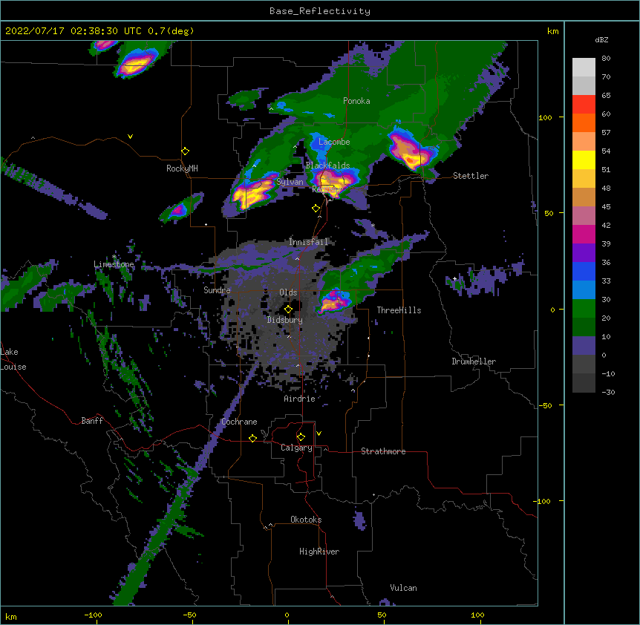The width and height of the screenshot is (640, 625).
Task: Click the Vulcan map label
Action: click(x=403, y=588)
